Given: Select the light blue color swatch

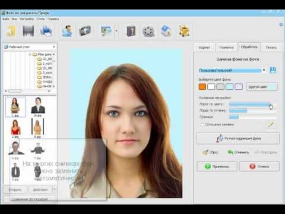Looking at the screenshot, I should (x=229, y=87).
